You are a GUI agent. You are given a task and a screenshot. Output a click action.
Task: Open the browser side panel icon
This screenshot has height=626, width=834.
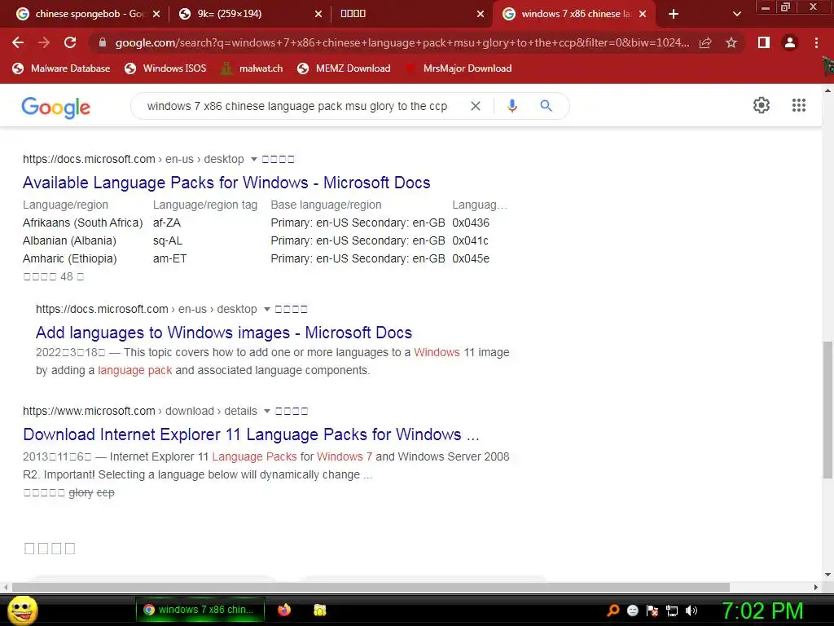(764, 42)
